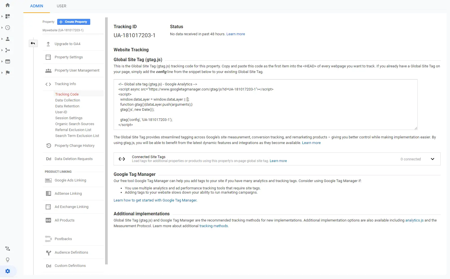Select Data Retention submenu item
The image size is (450, 279).
67,106
